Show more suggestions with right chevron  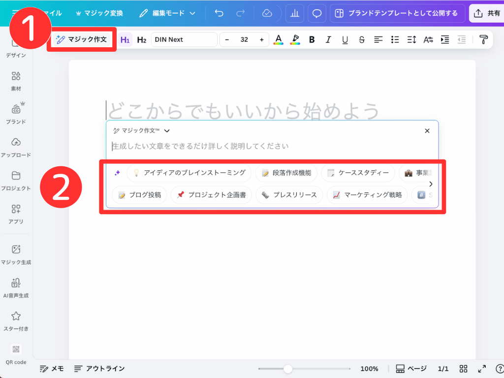[x=431, y=184]
